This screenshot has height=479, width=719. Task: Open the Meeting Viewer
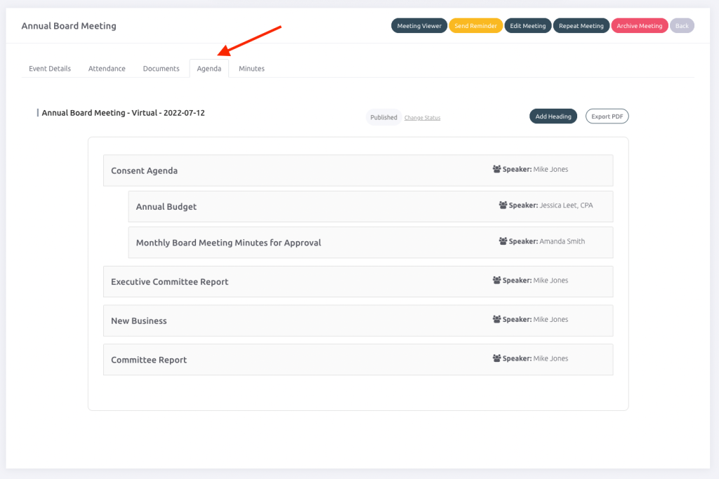tap(419, 26)
